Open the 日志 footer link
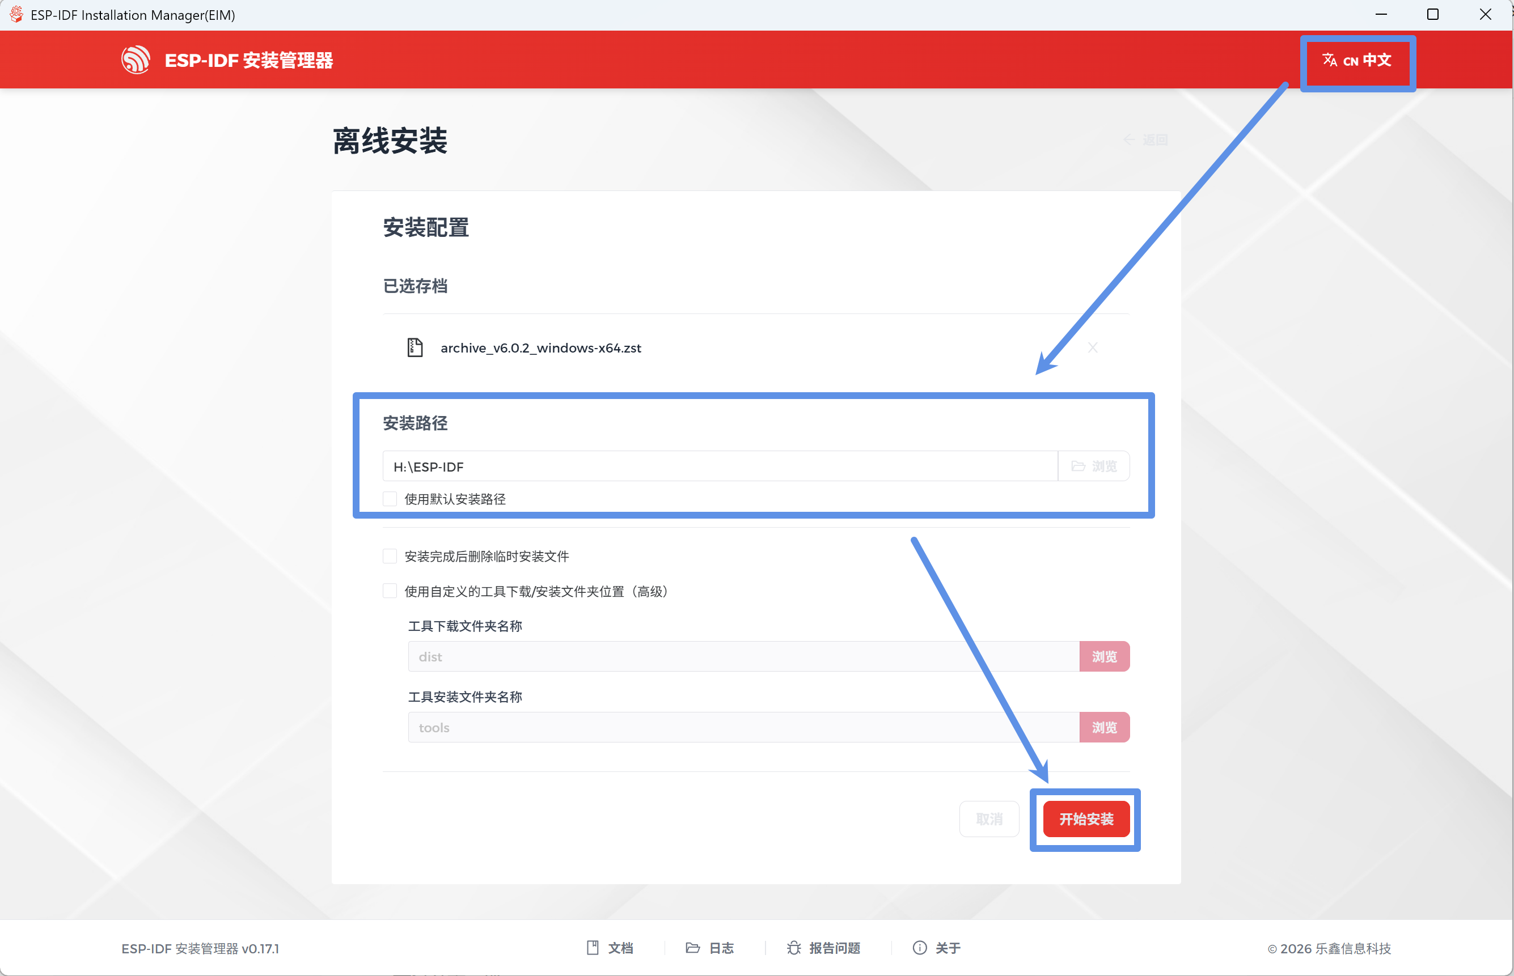Viewport: 1514px width, 976px height. coord(710,948)
